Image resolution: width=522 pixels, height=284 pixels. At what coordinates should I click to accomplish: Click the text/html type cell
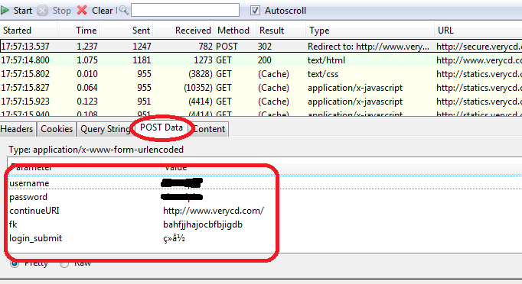(x=326, y=60)
